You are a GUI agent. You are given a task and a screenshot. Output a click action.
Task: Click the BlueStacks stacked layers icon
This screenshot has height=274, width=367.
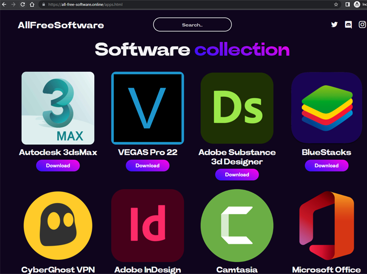327,108
